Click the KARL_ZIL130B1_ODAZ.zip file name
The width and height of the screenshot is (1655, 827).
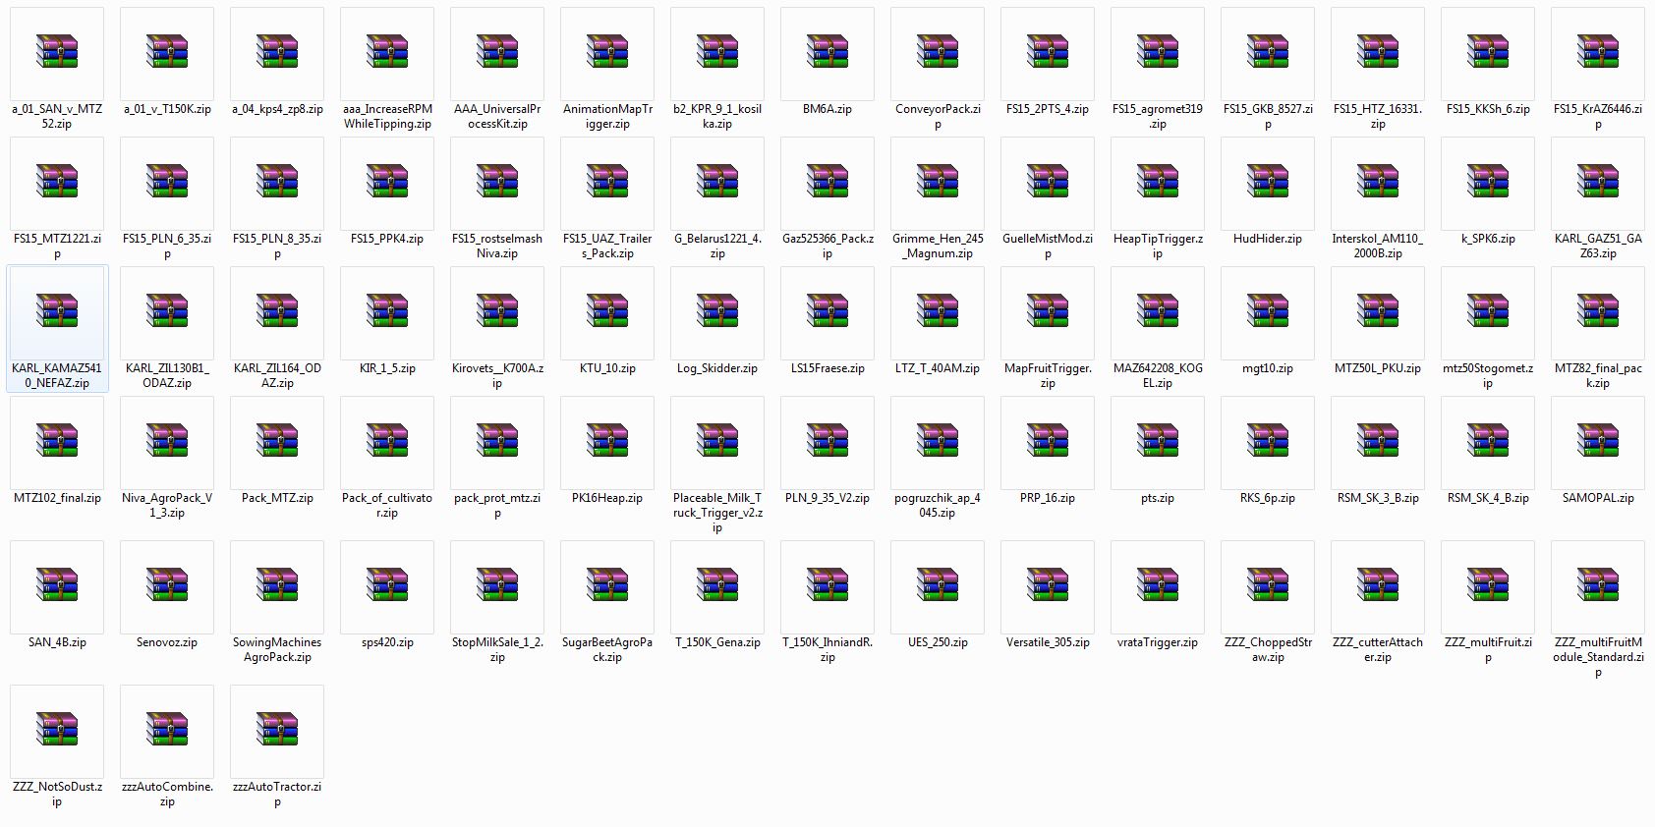coord(167,376)
